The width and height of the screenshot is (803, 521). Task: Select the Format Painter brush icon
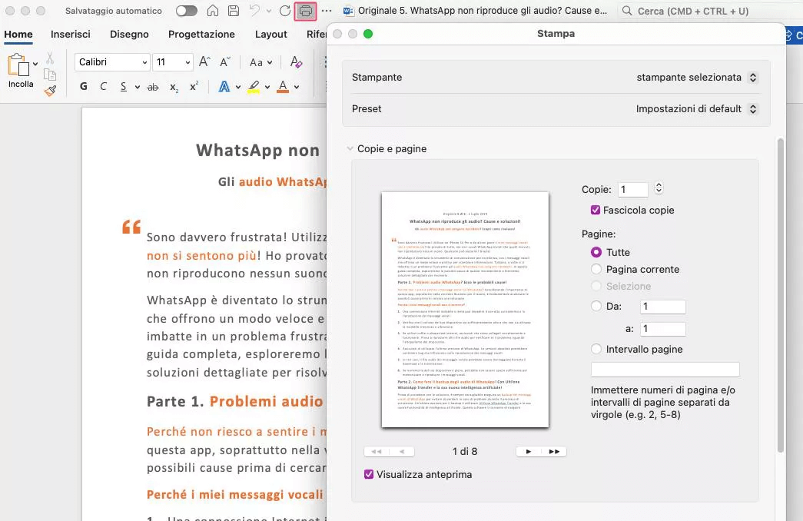(x=50, y=91)
